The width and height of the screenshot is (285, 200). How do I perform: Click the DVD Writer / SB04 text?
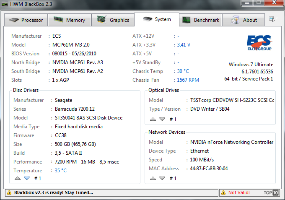(210, 109)
